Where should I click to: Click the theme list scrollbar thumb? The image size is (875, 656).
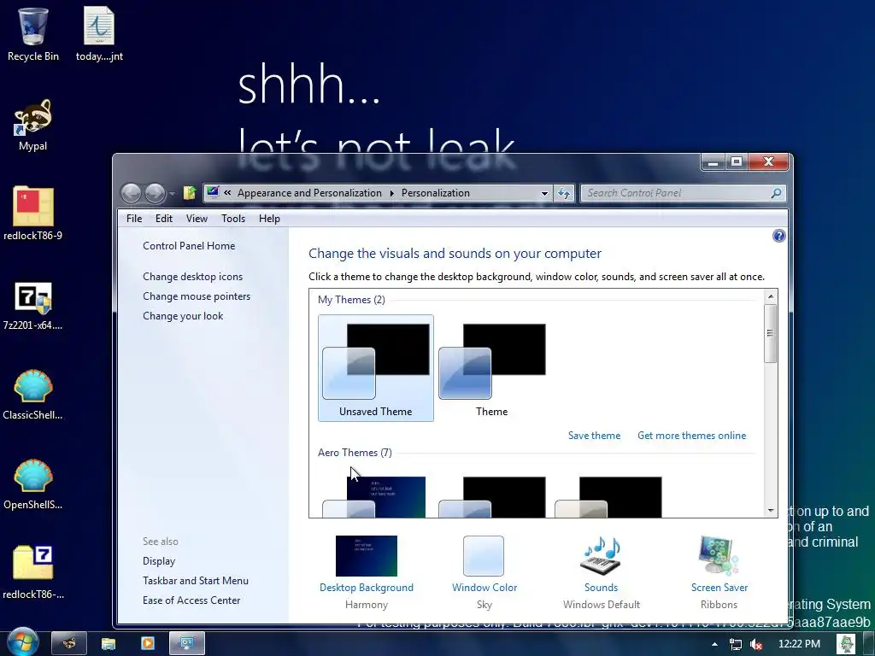pos(771,334)
